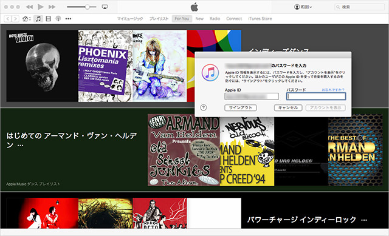Open the account menu labeled 和刻
Viewport: 389px width, 236px height.
(x=303, y=7)
